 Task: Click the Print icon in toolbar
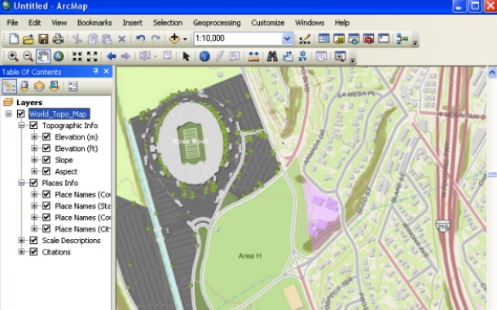tap(58, 38)
